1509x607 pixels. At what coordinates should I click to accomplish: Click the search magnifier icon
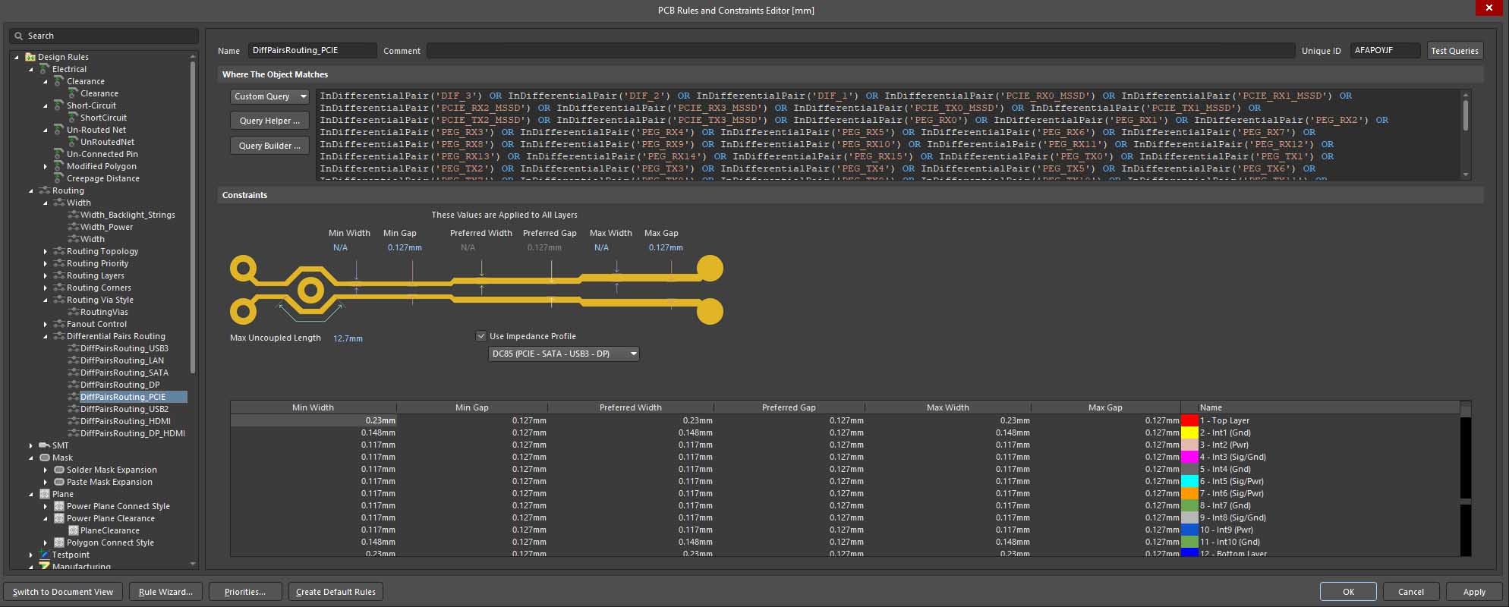[x=19, y=36]
